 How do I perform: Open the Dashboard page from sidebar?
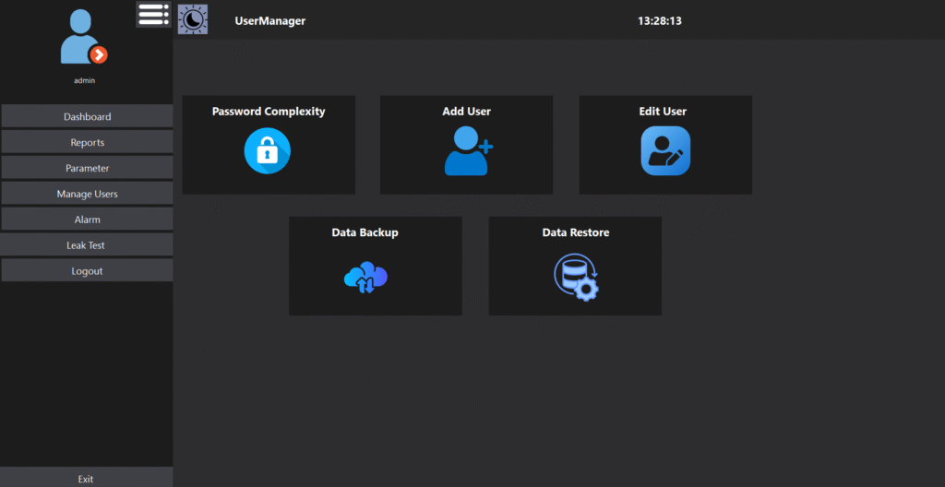coord(87,116)
